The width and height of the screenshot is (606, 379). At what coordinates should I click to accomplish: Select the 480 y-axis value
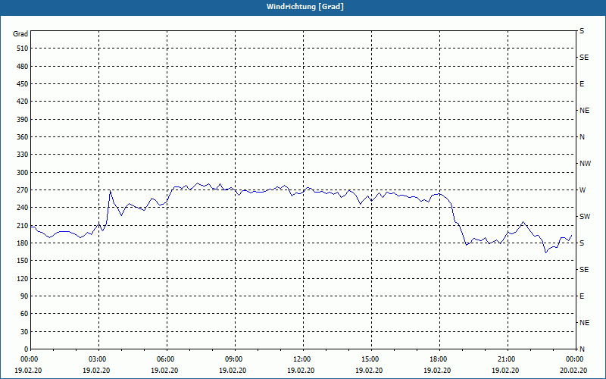(x=23, y=67)
